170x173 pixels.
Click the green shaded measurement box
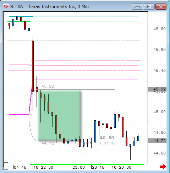tap(59, 115)
